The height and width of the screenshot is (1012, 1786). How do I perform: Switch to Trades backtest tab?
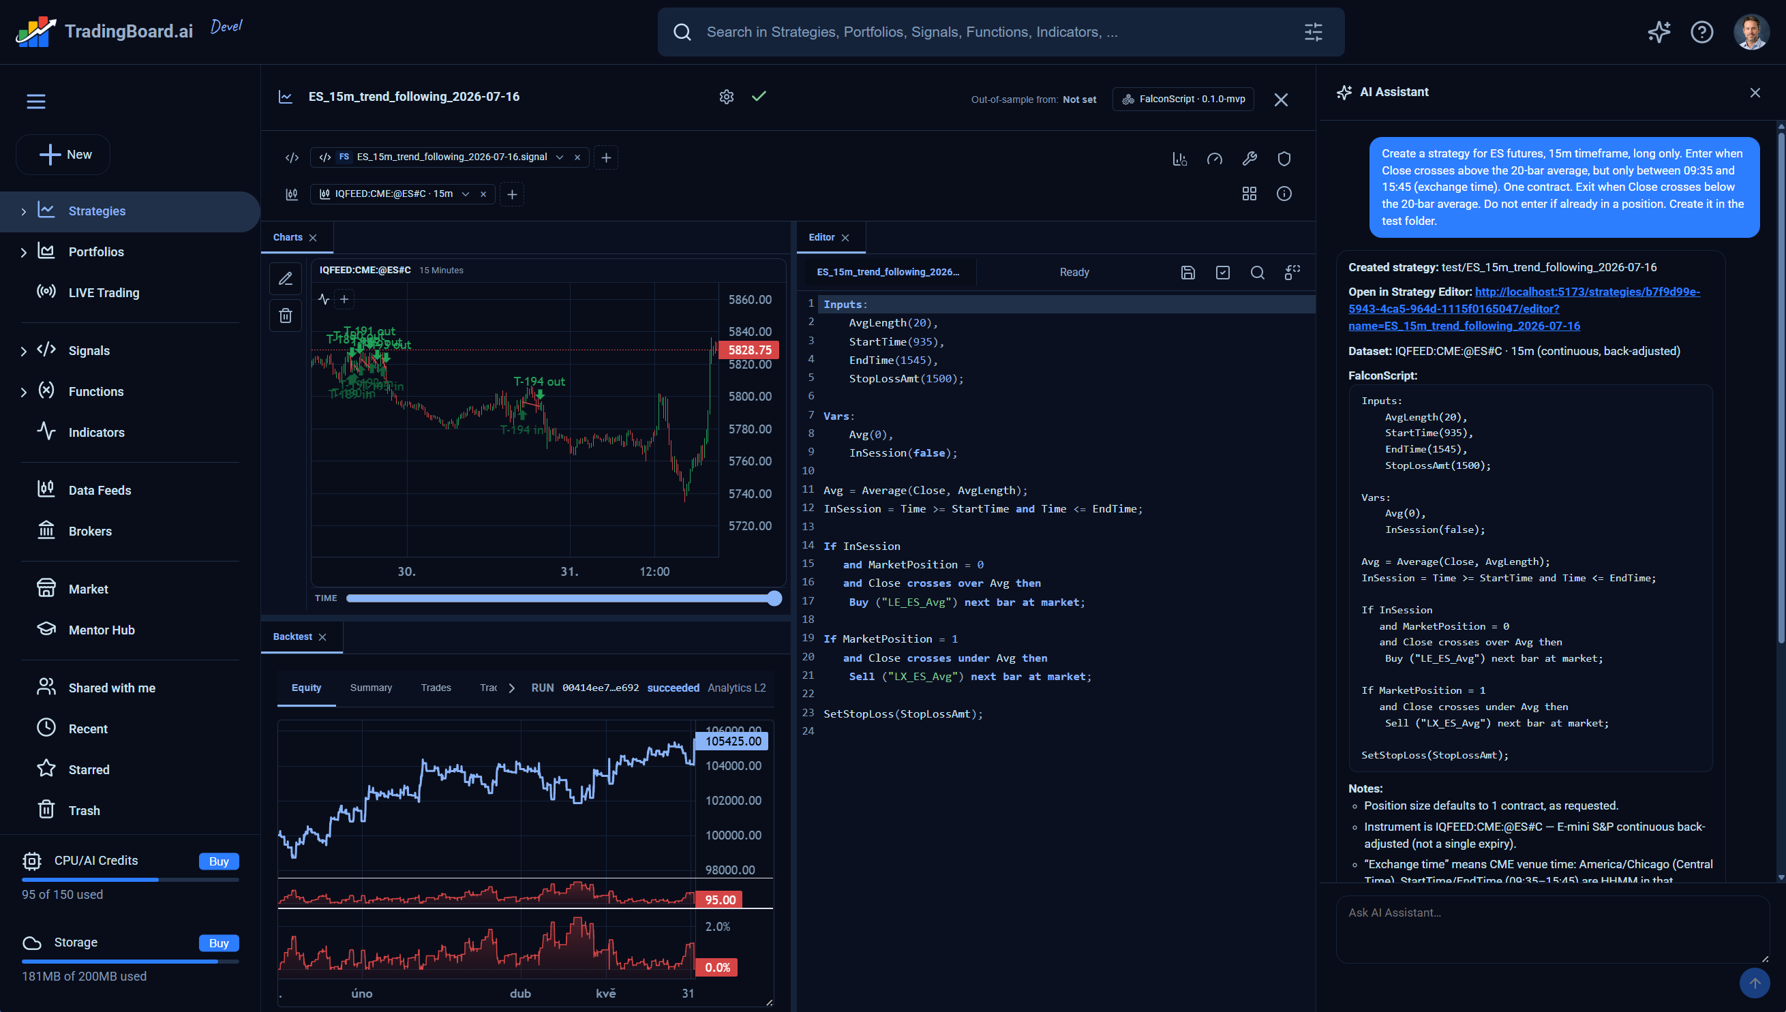coord(435,688)
